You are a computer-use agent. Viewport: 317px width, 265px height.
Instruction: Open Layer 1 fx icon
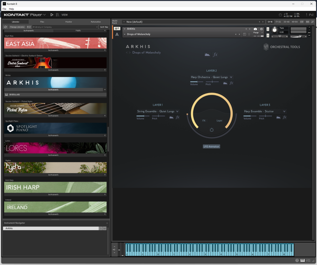(x=178, y=117)
